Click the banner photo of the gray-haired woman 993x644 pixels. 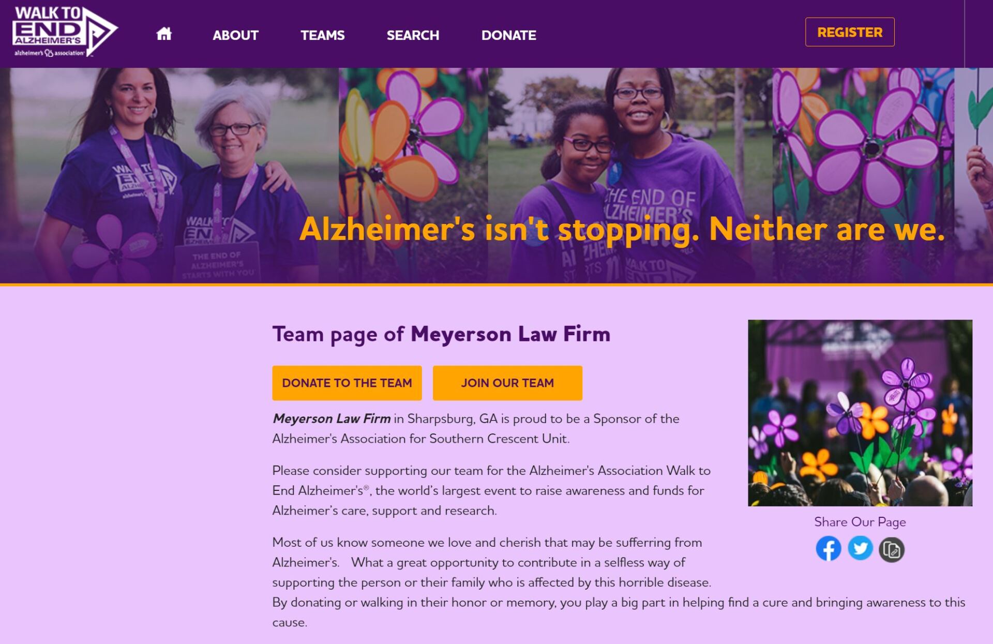[169, 176]
